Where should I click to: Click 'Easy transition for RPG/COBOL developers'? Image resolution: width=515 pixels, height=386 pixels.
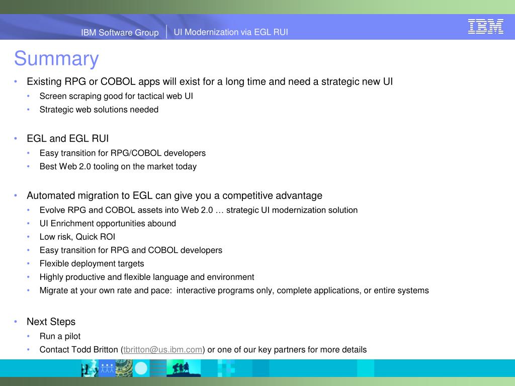coord(123,153)
